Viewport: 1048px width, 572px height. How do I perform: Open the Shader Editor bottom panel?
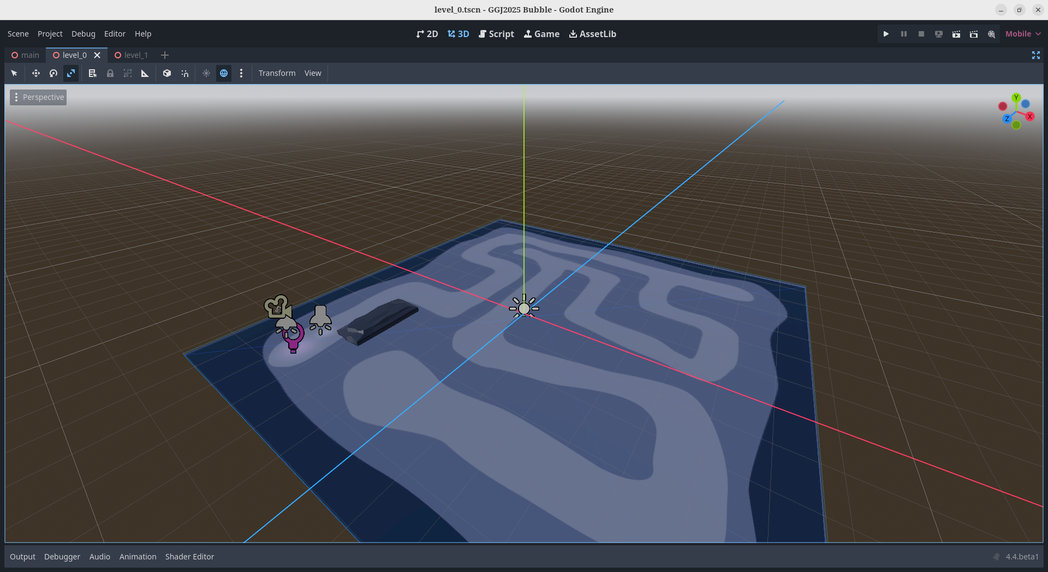pyautogui.click(x=189, y=557)
